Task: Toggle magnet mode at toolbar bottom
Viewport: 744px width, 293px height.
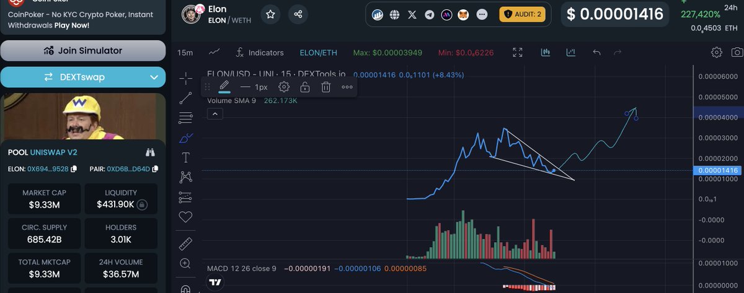Action: tap(185, 289)
